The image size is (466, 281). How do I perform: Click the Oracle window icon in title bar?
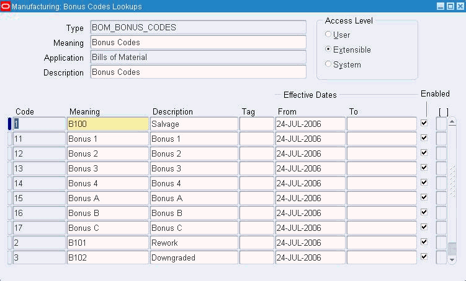click(6, 6)
